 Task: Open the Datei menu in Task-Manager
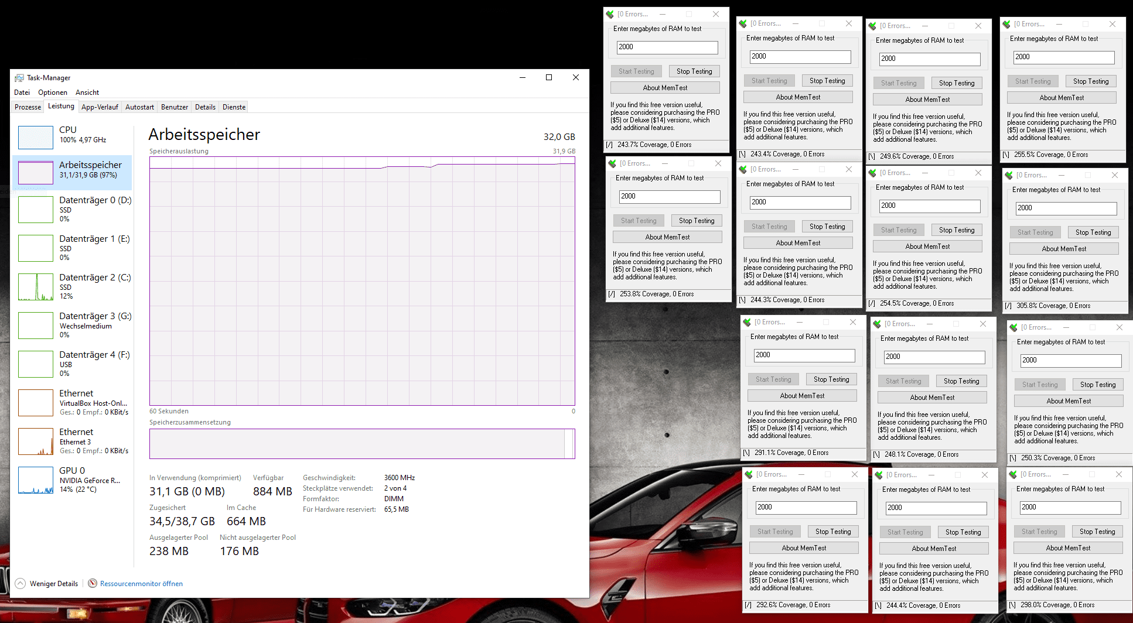[22, 93]
